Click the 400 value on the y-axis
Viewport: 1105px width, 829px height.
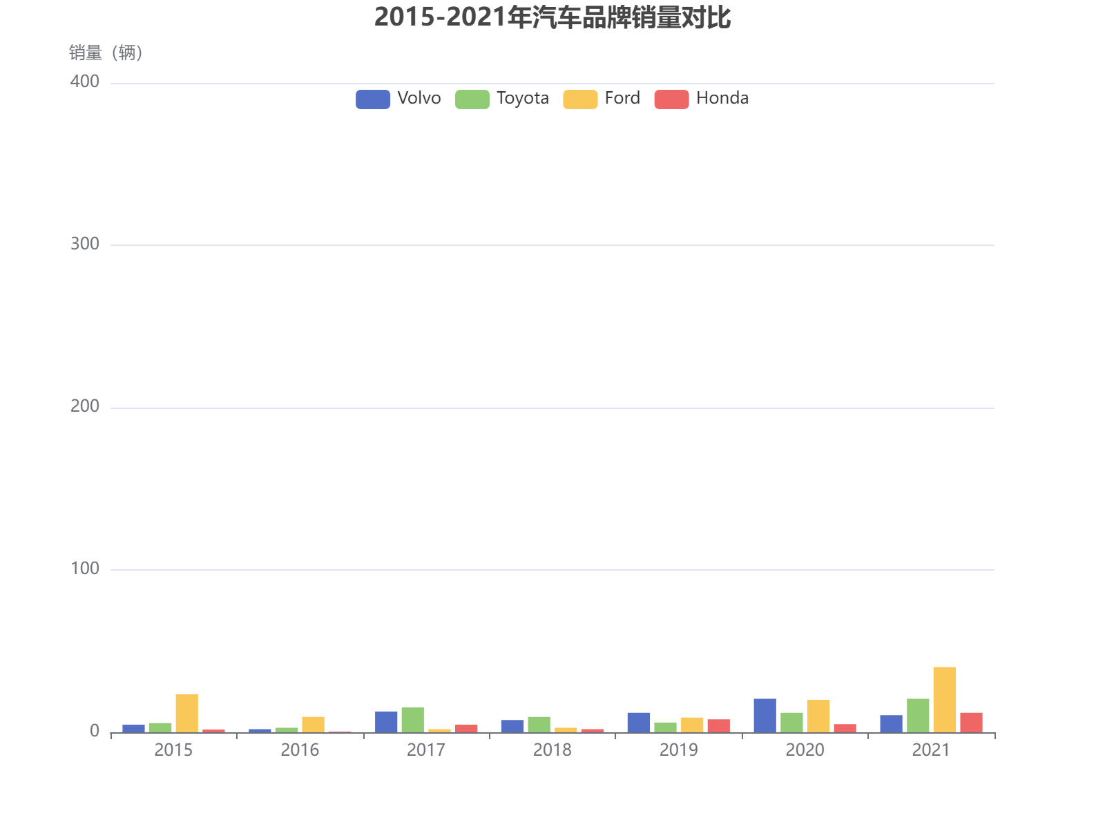(x=84, y=81)
